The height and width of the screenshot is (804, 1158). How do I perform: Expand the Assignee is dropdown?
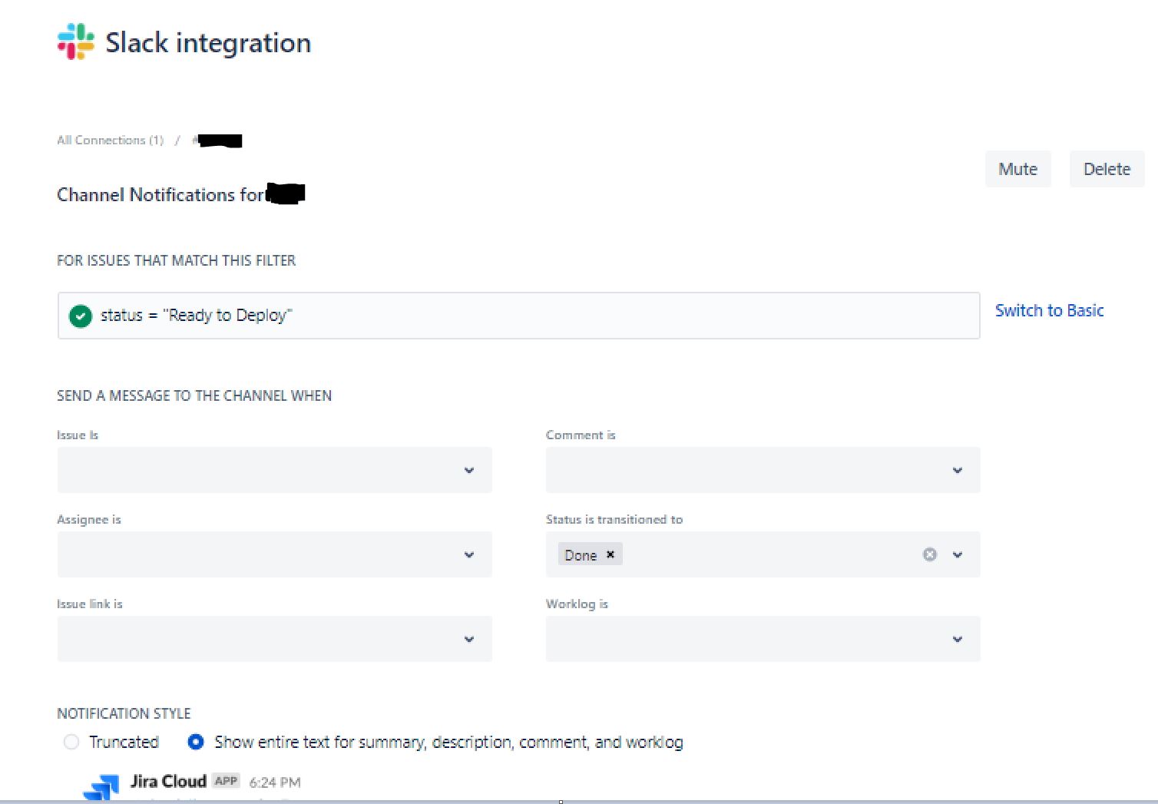(274, 554)
